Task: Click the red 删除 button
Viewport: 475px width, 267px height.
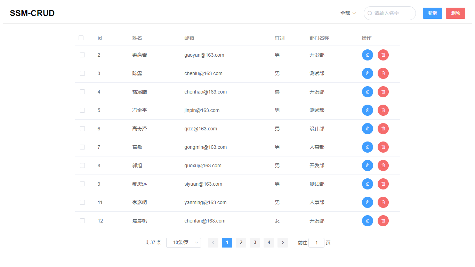Action: (x=456, y=13)
